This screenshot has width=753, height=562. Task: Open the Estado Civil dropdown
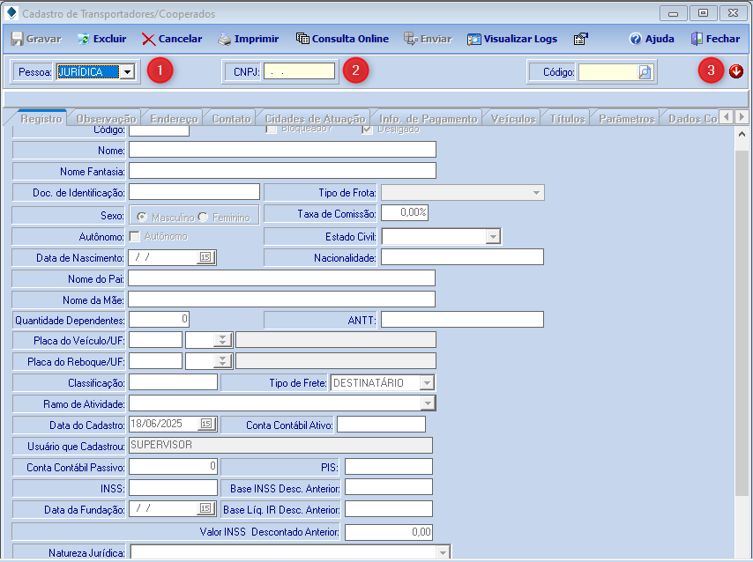(x=493, y=236)
